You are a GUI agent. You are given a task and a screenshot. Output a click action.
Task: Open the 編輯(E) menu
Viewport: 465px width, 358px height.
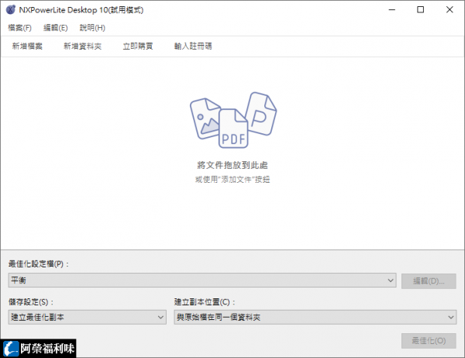[56, 28]
